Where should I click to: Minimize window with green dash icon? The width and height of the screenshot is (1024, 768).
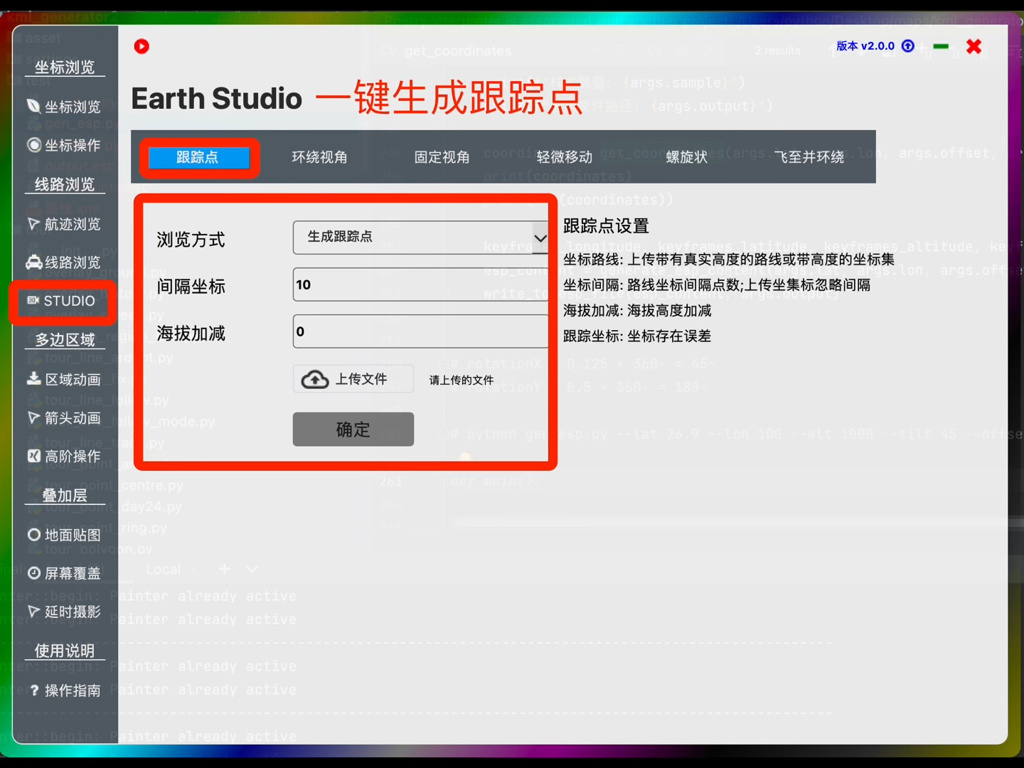click(x=941, y=46)
